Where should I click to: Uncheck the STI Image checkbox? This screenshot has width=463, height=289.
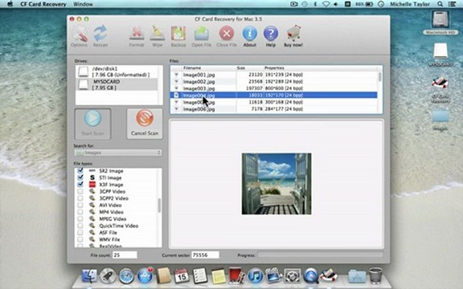[x=80, y=177]
